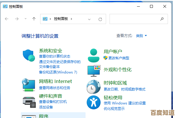Image resolution: width=176 pixels, height=118 pixels.
Task: Open 备份和还原(Windows 7) link
Action: pyautogui.click(x=58, y=72)
